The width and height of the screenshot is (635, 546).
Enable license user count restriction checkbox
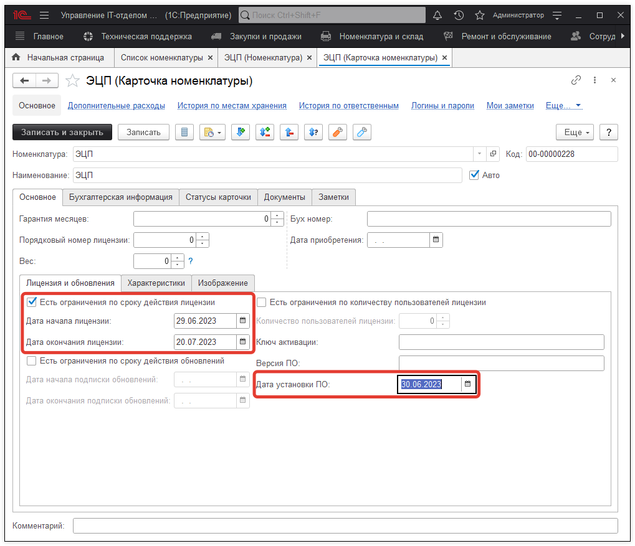coord(262,302)
